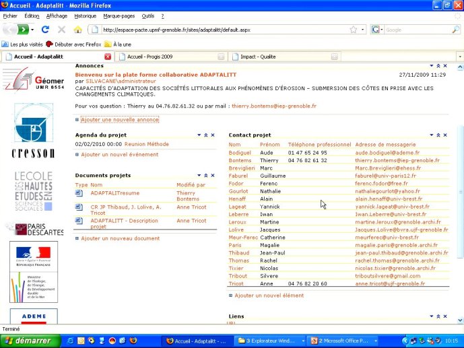Open the Annonces web part dropdown menu

coord(432,66)
